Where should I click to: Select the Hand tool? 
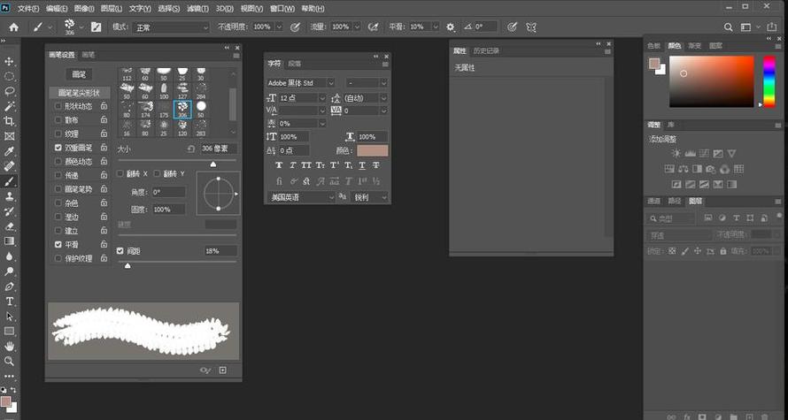(x=9, y=347)
